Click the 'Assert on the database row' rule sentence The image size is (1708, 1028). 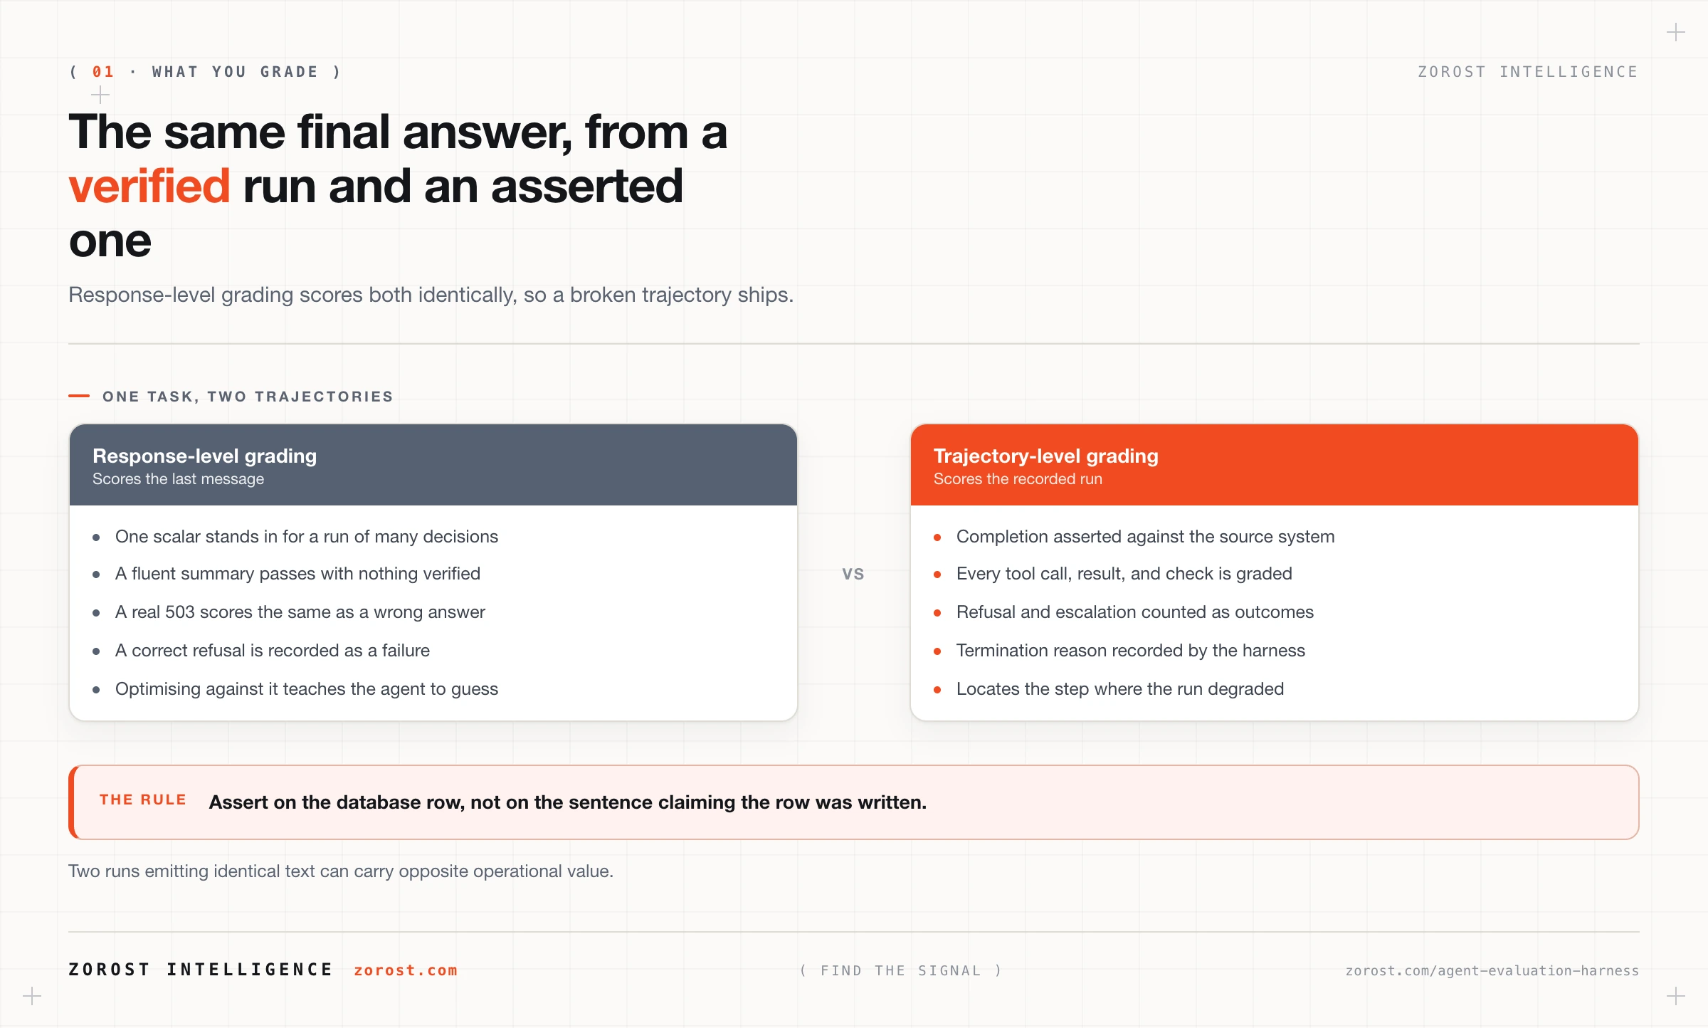[x=568, y=802]
